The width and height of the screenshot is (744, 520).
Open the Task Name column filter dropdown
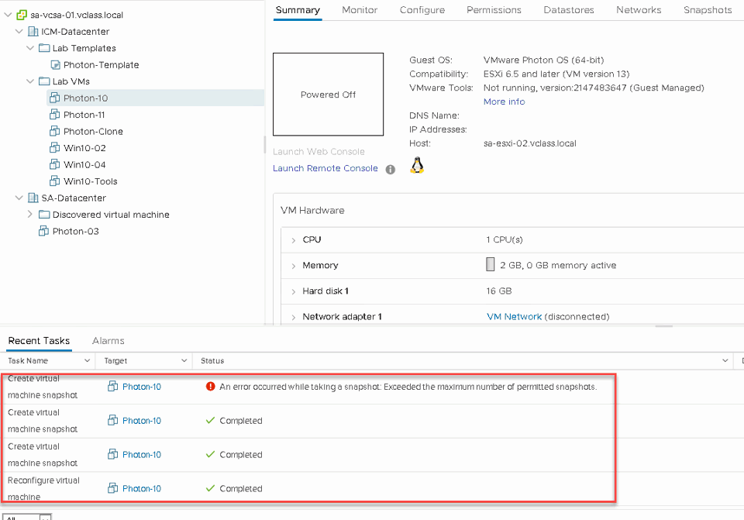[x=87, y=360]
